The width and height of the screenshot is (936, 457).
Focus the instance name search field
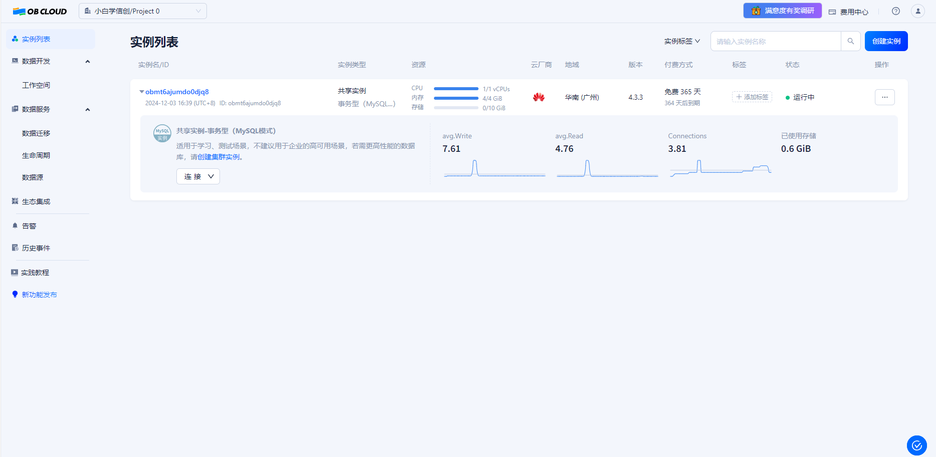click(x=776, y=41)
